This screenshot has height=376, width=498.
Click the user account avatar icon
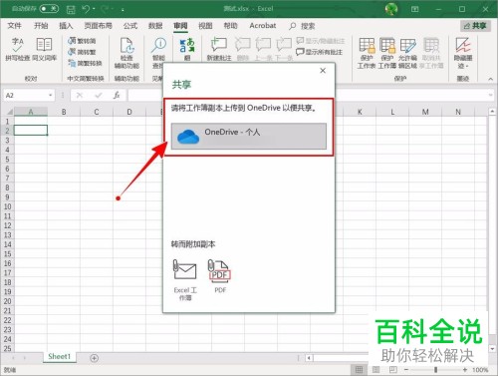coord(391,9)
